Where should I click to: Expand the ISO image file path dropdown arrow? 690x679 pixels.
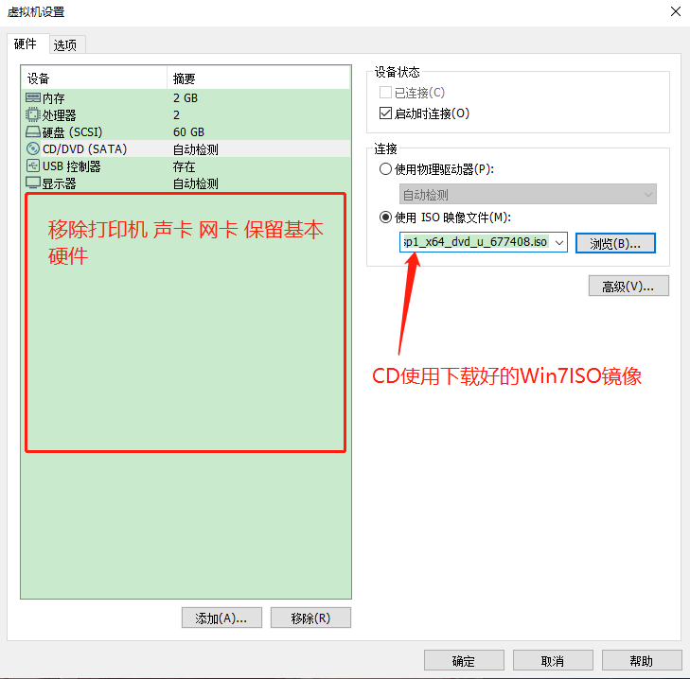558,242
